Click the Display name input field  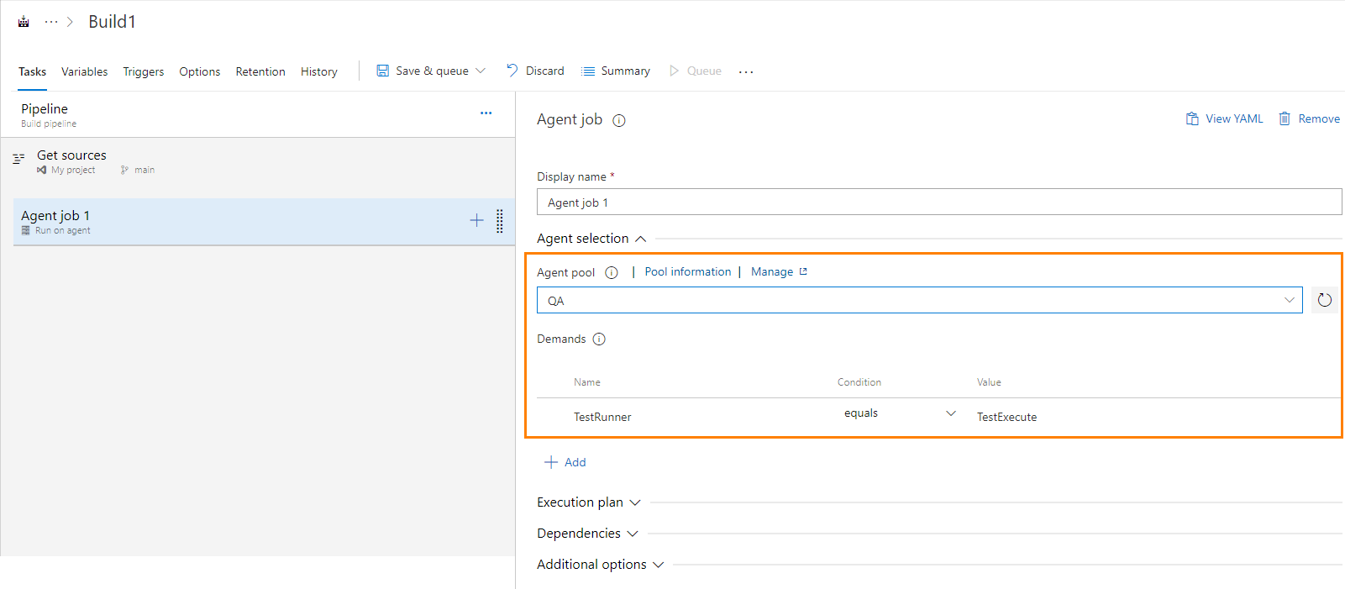[938, 202]
